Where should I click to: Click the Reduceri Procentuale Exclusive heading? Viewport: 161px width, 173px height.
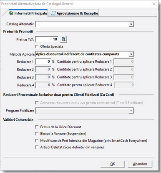click(x=59, y=95)
